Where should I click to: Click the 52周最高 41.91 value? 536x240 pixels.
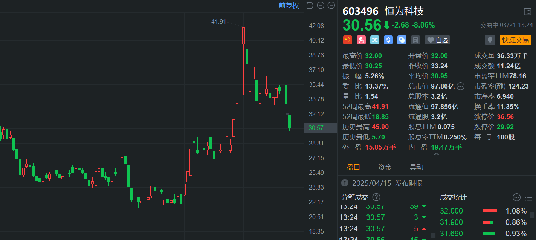pos(380,107)
